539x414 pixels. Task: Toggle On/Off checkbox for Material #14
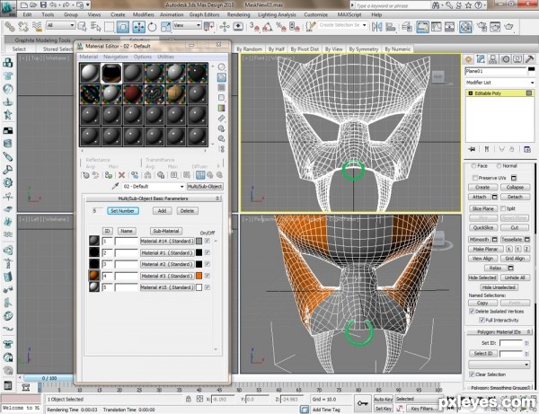208,242
